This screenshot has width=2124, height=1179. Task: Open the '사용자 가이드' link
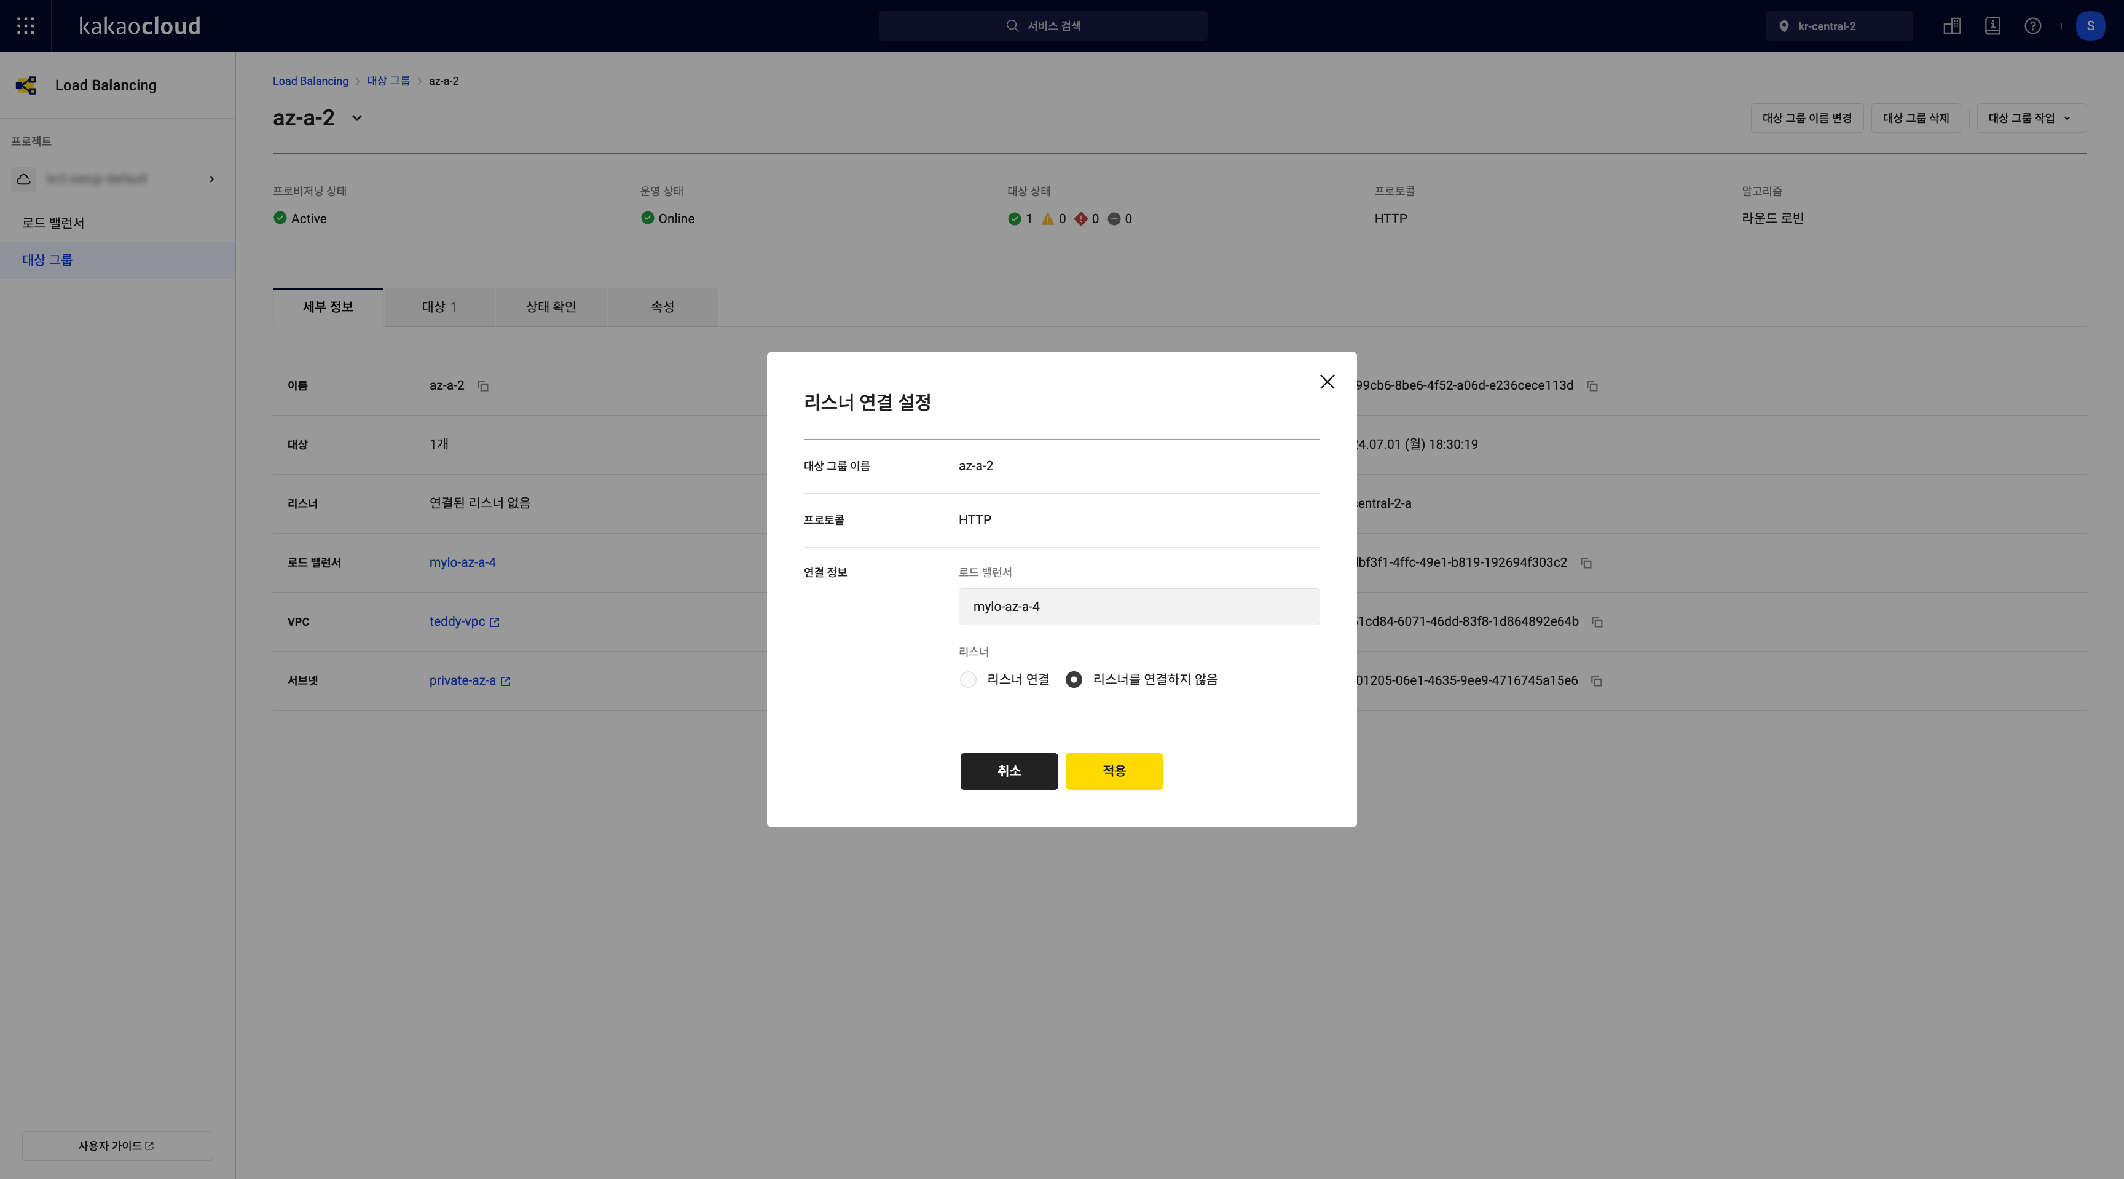click(117, 1146)
